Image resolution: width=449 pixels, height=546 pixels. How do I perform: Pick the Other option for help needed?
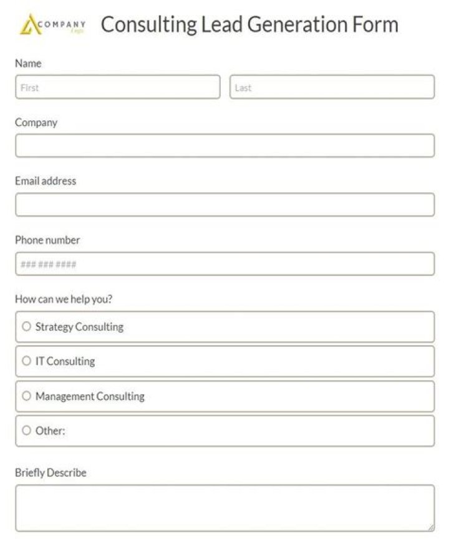point(26,431)
